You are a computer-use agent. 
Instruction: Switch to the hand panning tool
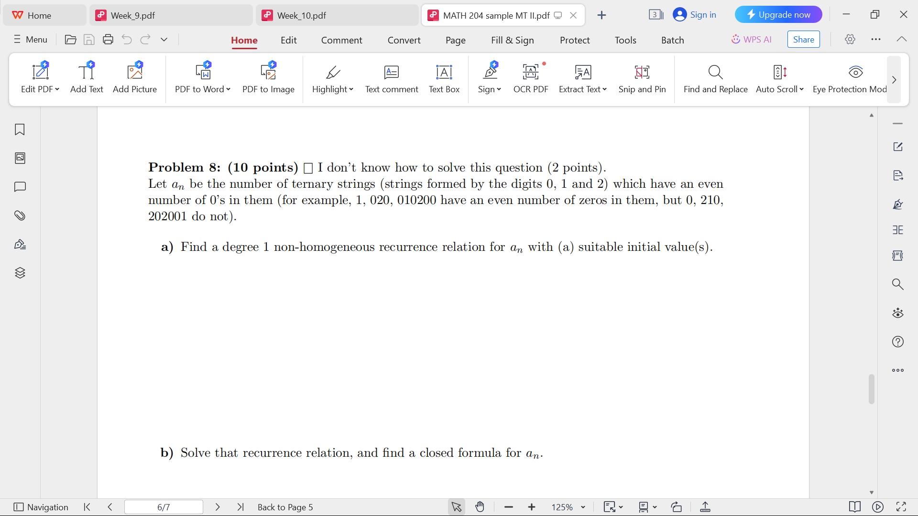point(480,507)
